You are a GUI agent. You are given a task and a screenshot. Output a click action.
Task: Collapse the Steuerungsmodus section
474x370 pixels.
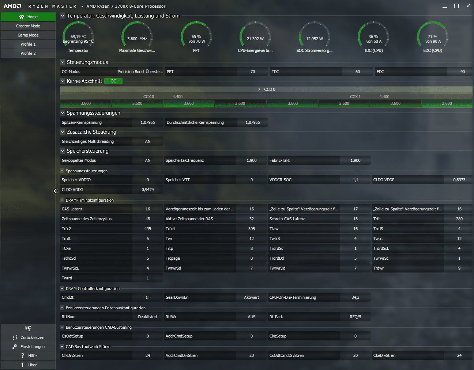(x=63, y=62)
